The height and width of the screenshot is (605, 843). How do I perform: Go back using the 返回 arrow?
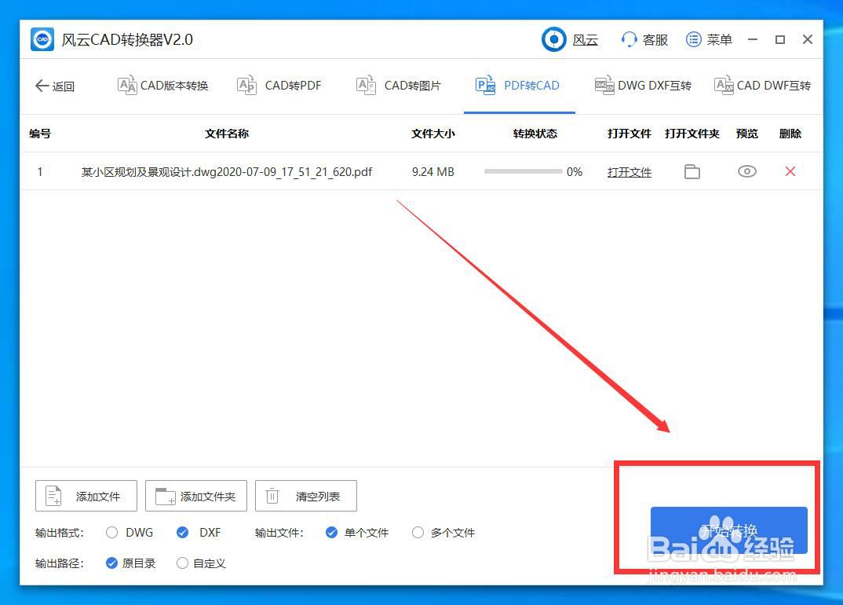point(55,86)
